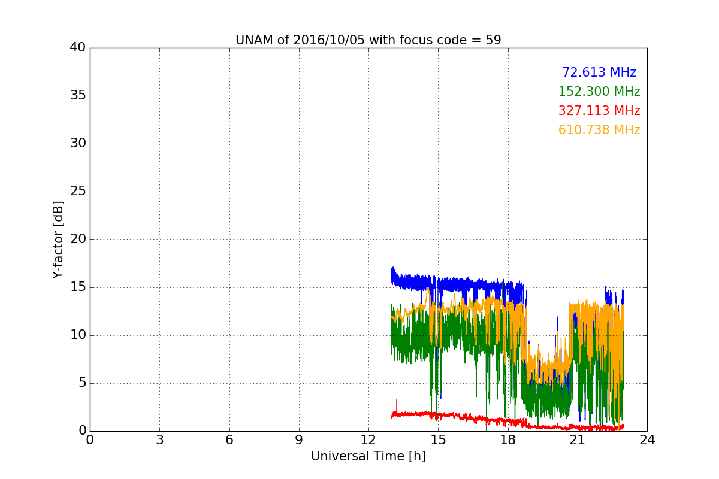
Task: Click the y-axis tick label 30
Action: pos(78,144)
